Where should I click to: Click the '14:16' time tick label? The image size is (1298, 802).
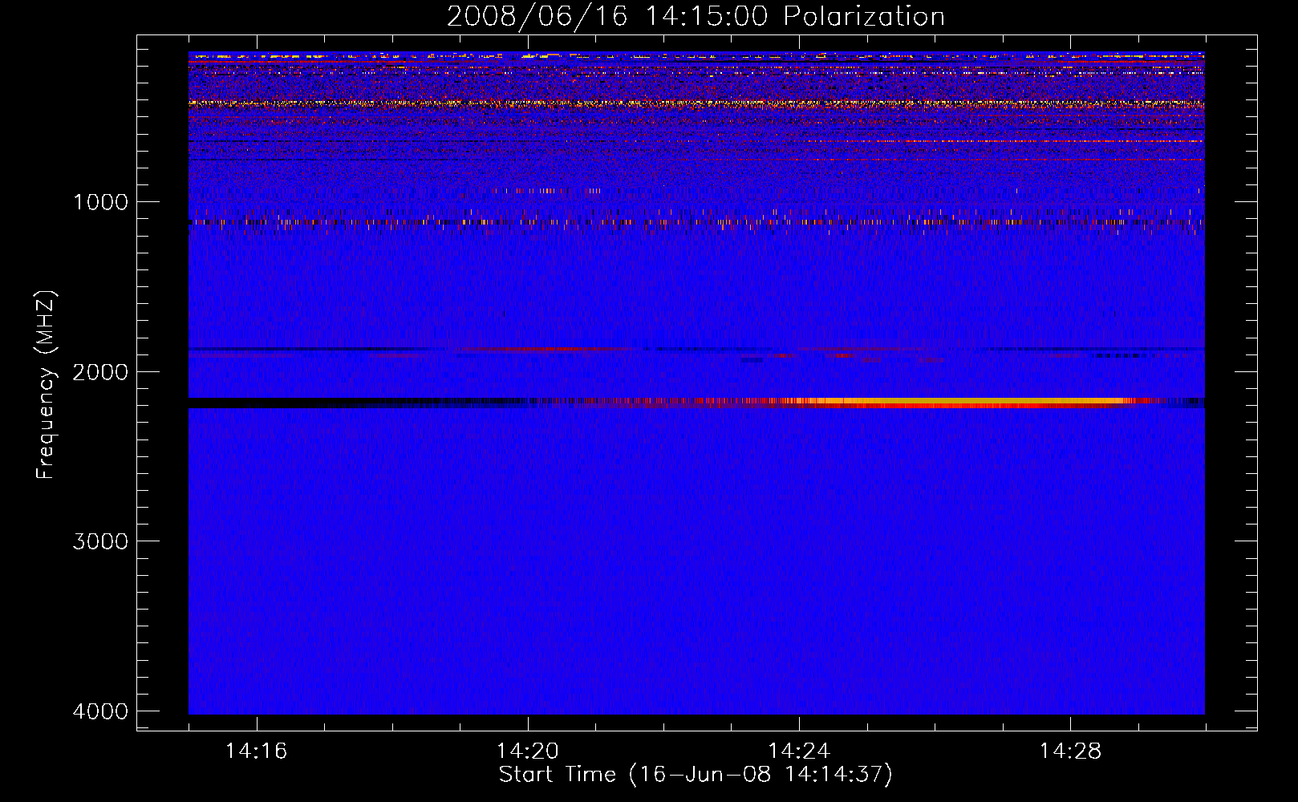pos(257,751)
